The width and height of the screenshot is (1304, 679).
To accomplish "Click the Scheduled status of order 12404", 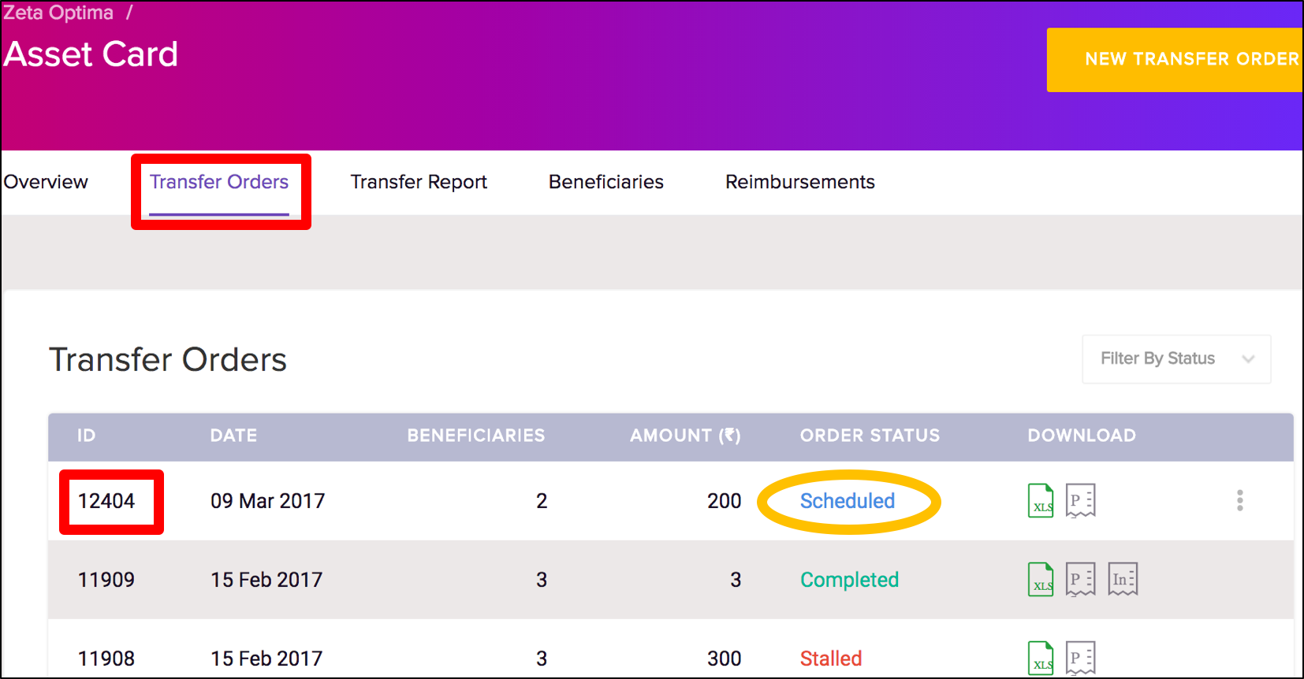I will pos(847,501).
